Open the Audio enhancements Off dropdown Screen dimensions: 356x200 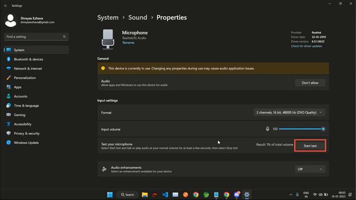click(x=310, y=169)
